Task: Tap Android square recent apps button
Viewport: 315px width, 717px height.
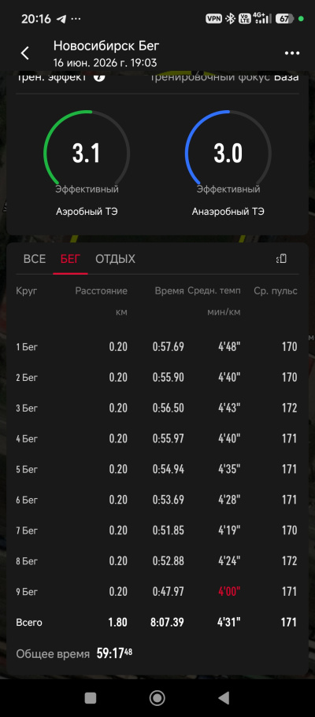Action: [x=91, y=698]
